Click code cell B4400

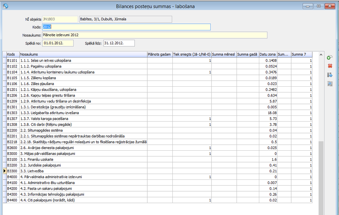(x=13, y=200)
